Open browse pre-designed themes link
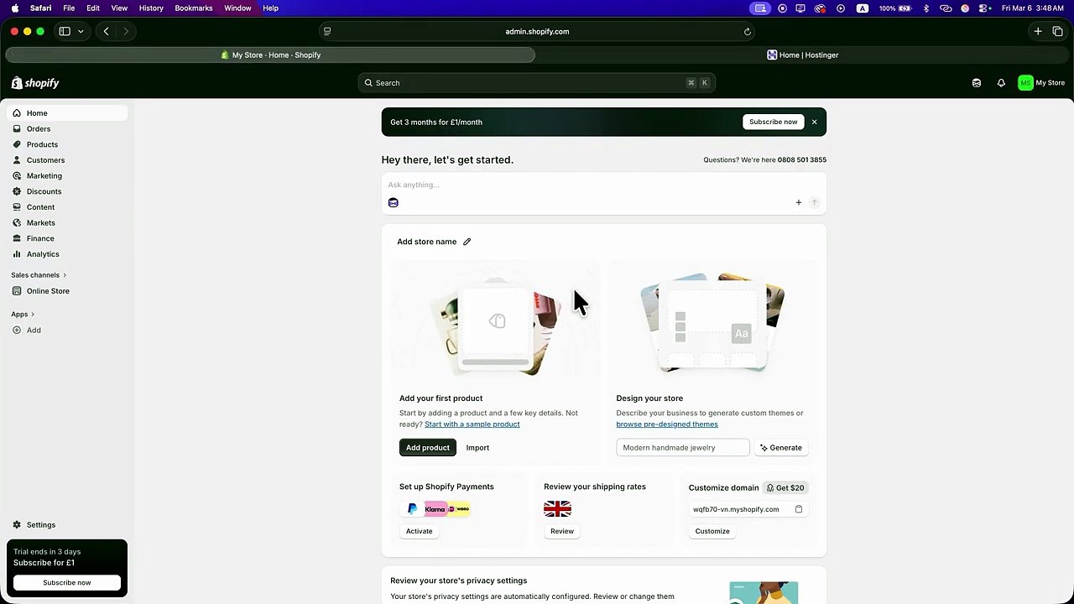The width and height of the screenshot is (1074, 604). (667, 424)
